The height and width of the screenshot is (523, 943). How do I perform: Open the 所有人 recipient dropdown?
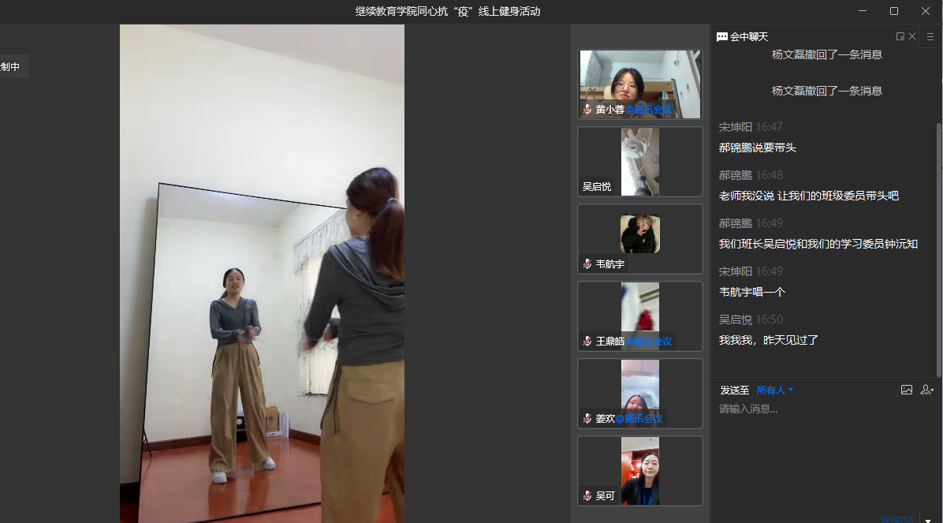(775, 390)
